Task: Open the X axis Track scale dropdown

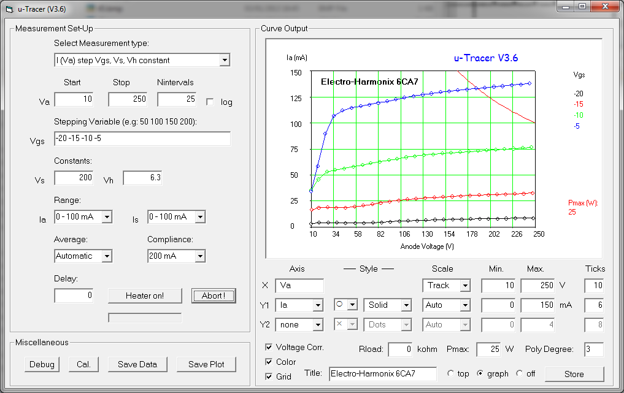Action: click(x=465, y=286)
